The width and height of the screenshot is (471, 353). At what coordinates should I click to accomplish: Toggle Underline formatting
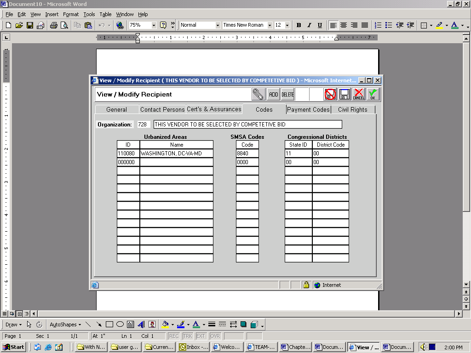coord(320,25)
